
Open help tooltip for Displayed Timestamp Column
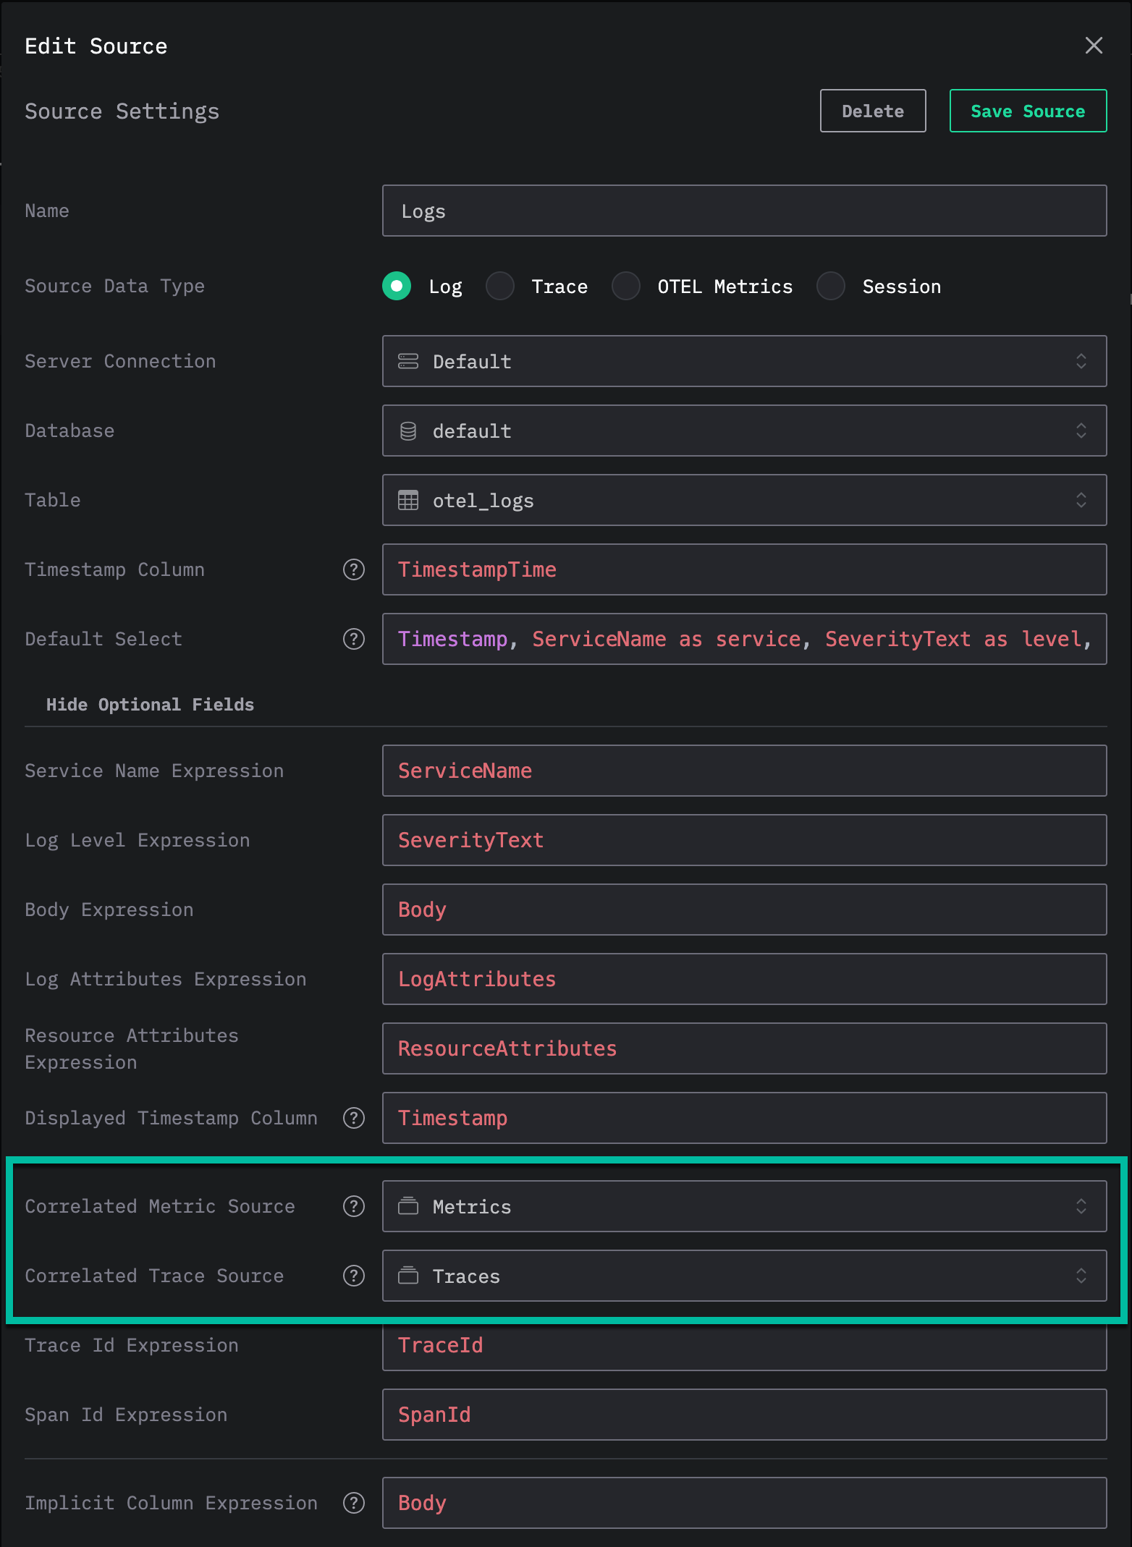click(x=353, y=1118)
